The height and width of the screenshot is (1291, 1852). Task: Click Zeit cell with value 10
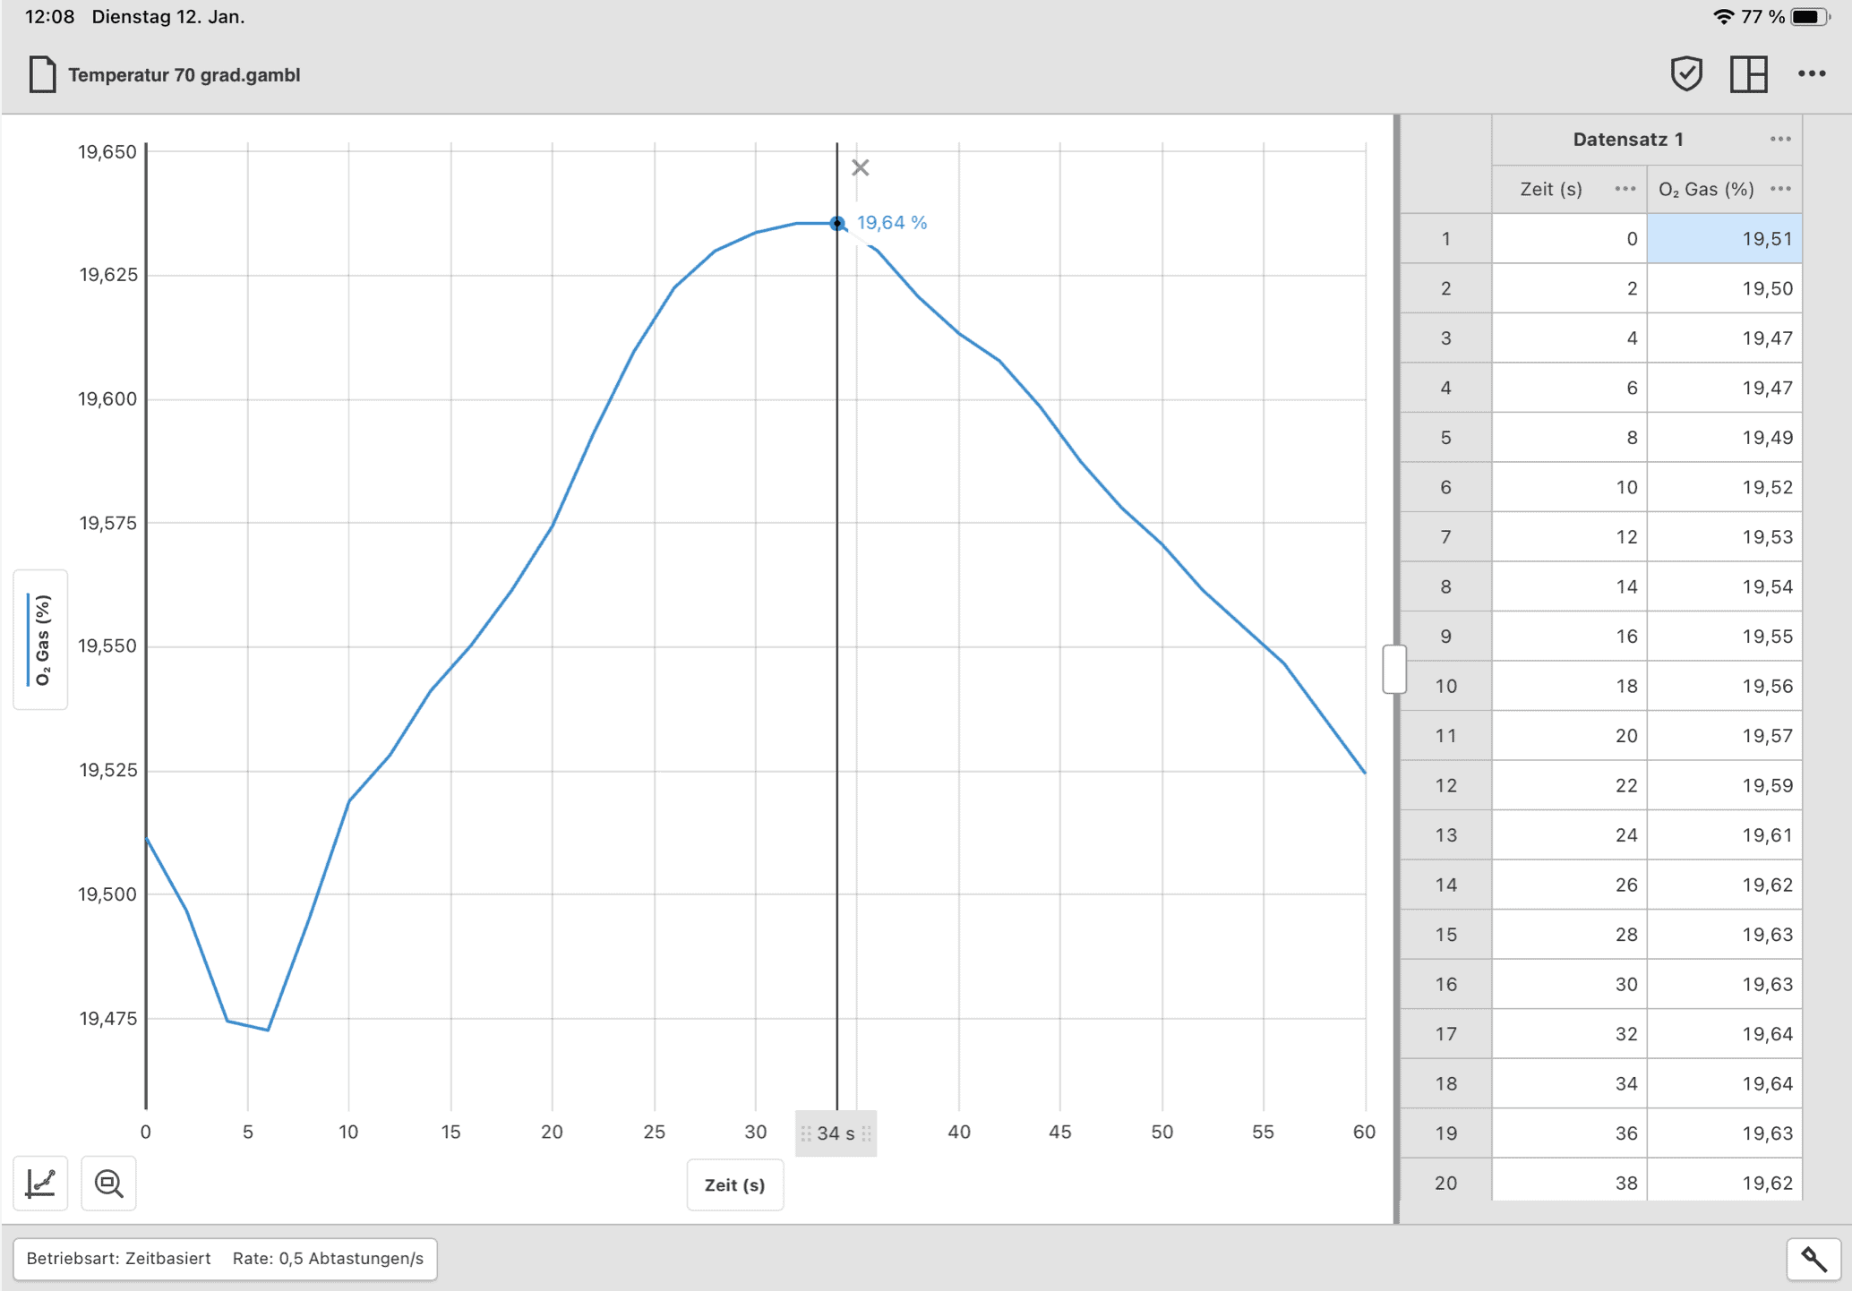1569,487
